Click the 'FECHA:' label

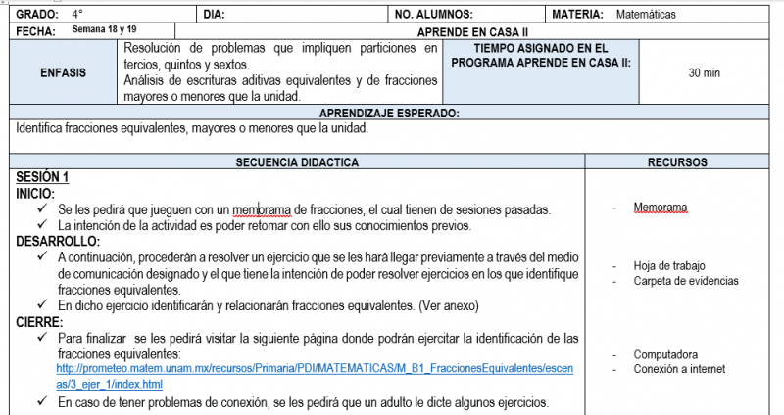(35, 32)
